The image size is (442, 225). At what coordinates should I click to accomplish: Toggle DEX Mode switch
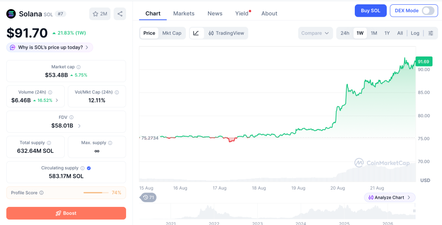428,11
